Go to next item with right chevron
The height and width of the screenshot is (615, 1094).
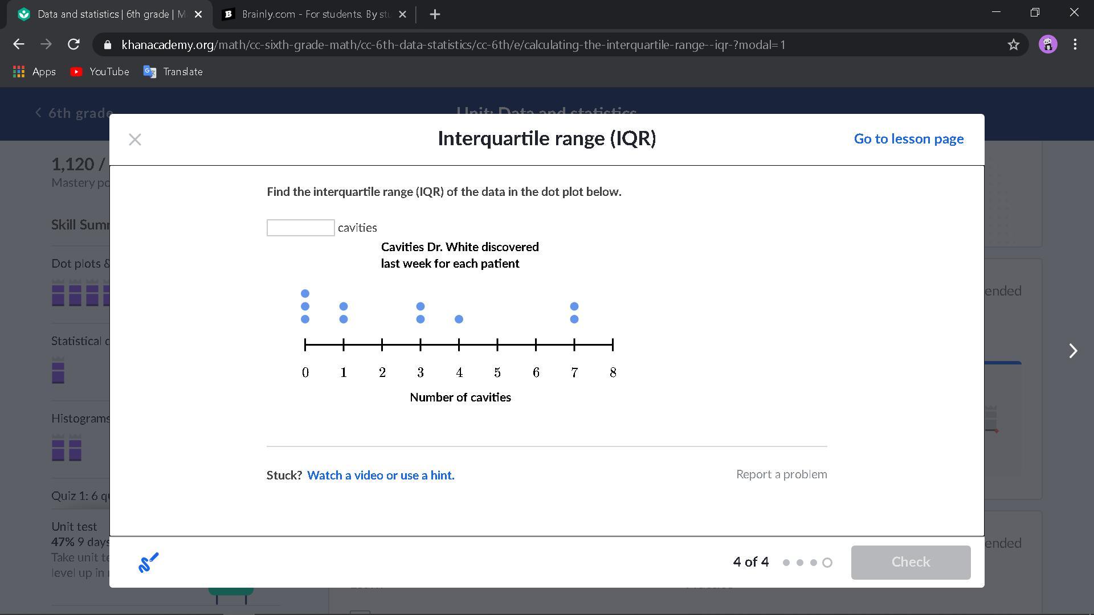pos(1073,351)
